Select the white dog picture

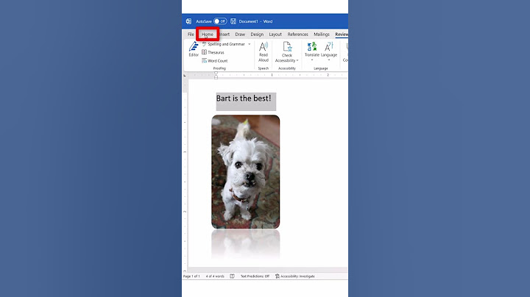pyautogui.click(x=246, y=172)
